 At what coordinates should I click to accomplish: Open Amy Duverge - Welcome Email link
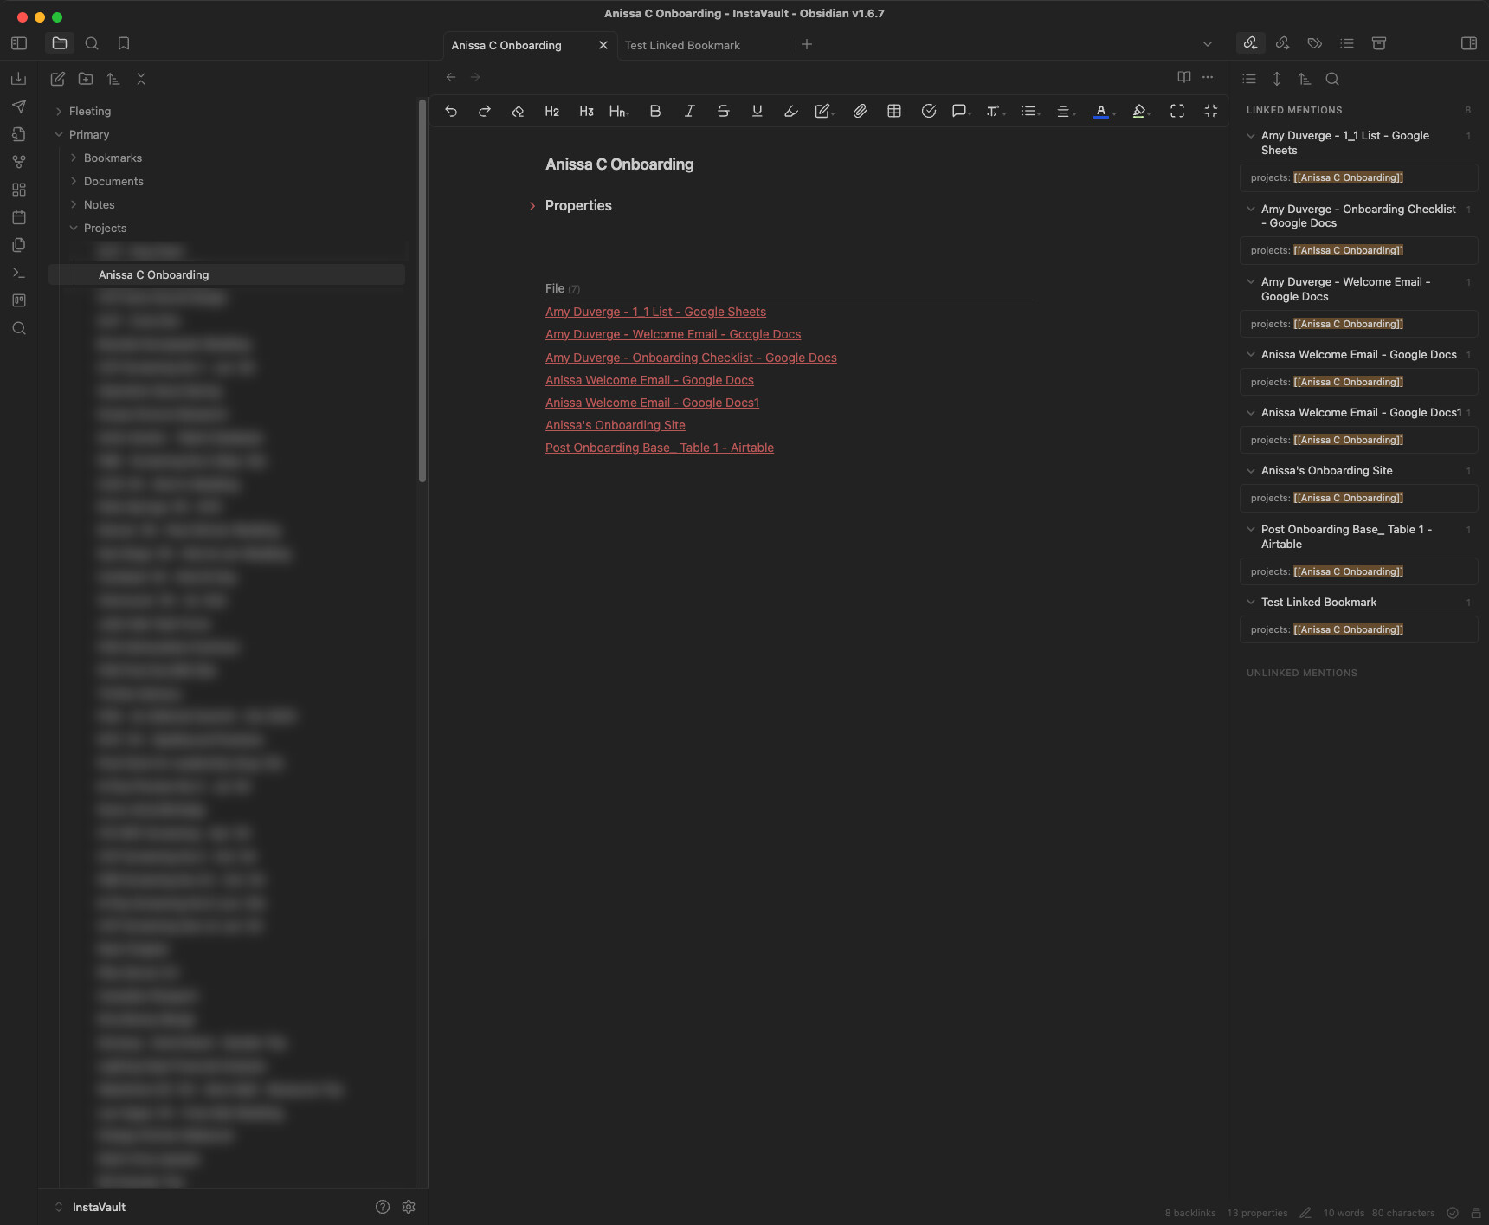[x=673, y=334]
